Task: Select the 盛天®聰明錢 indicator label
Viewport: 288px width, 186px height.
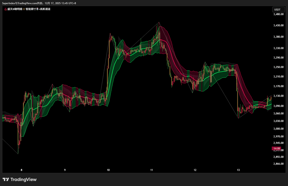Action: [14, 9]
